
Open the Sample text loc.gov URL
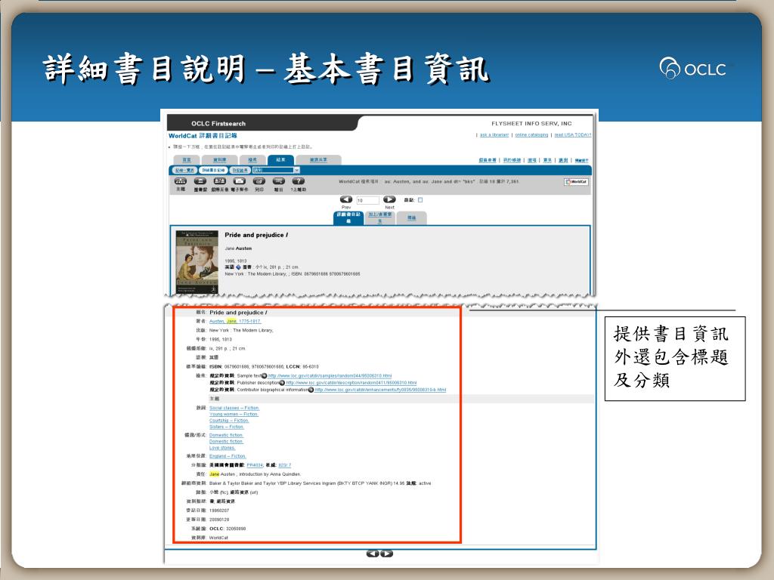point(330,376)
